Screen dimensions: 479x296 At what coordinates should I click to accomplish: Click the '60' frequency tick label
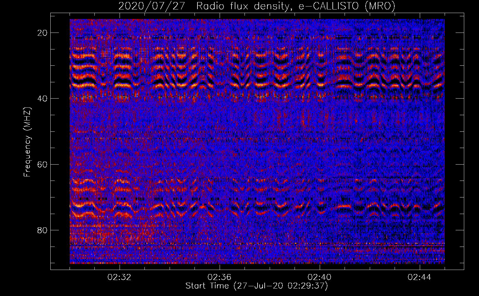43,164
